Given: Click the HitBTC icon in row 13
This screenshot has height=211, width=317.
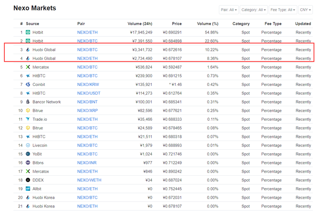Looking at the screenshot, I should (x=28, y=137).
